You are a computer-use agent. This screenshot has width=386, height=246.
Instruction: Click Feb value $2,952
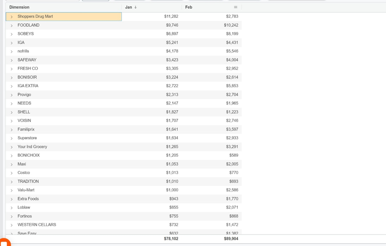[232, 69]
